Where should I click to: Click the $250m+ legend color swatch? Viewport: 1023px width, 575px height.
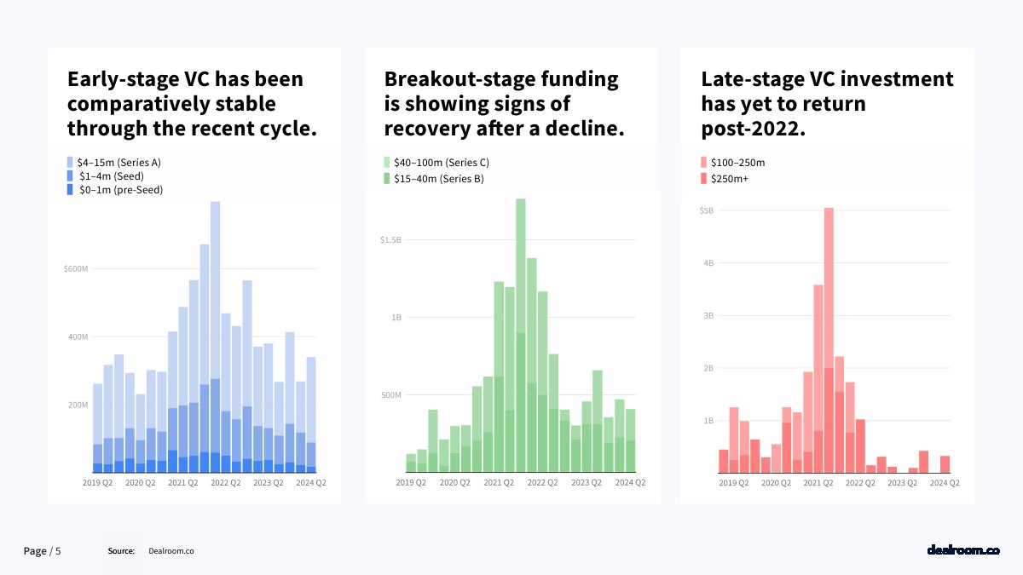[704, 178]
